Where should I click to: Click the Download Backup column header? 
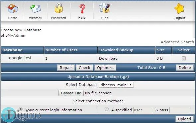coord(126,50)
